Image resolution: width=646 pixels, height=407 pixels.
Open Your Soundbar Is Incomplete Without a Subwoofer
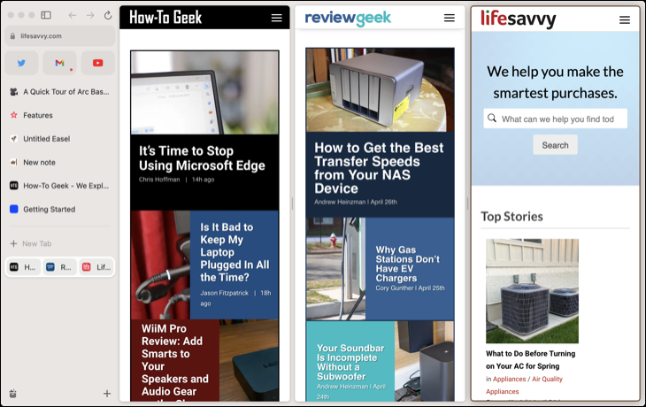click(350, 362)
